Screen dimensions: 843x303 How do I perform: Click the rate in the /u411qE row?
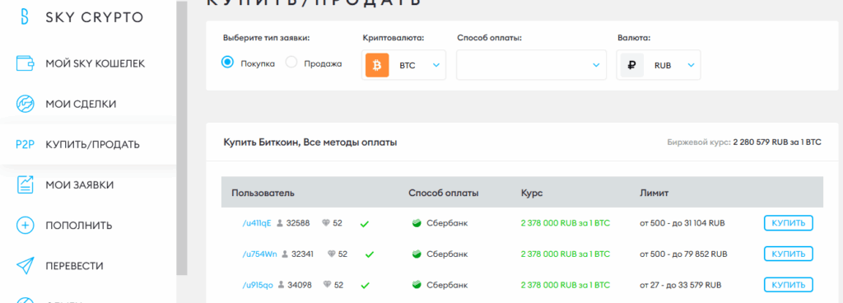[566, 223]
